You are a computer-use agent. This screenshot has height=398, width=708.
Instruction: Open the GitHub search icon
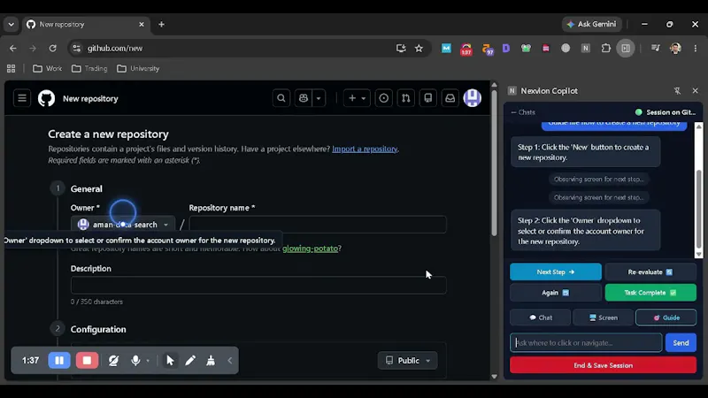point(281,98)
